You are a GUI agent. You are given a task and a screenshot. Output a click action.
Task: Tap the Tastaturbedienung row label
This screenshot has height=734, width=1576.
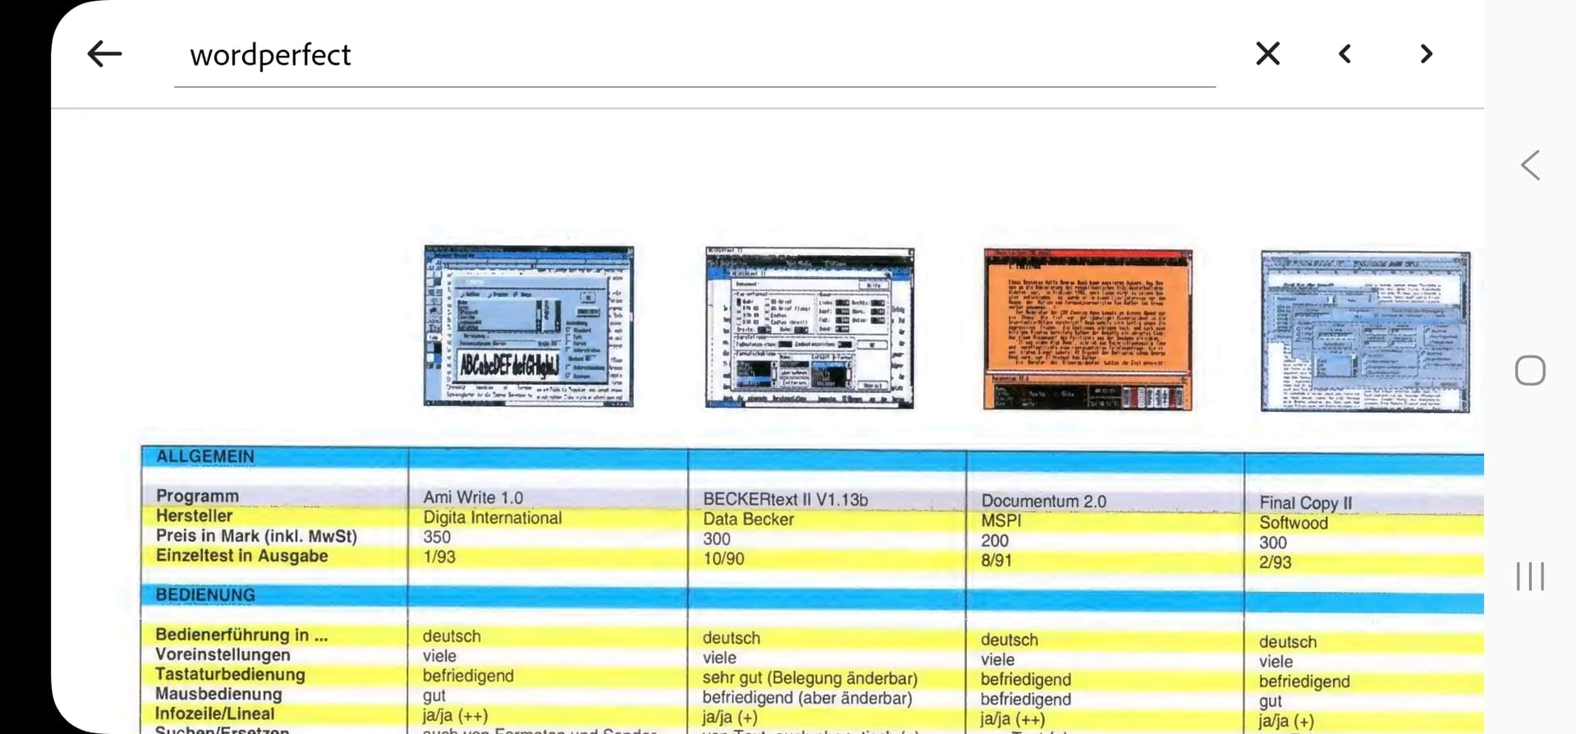230,674
